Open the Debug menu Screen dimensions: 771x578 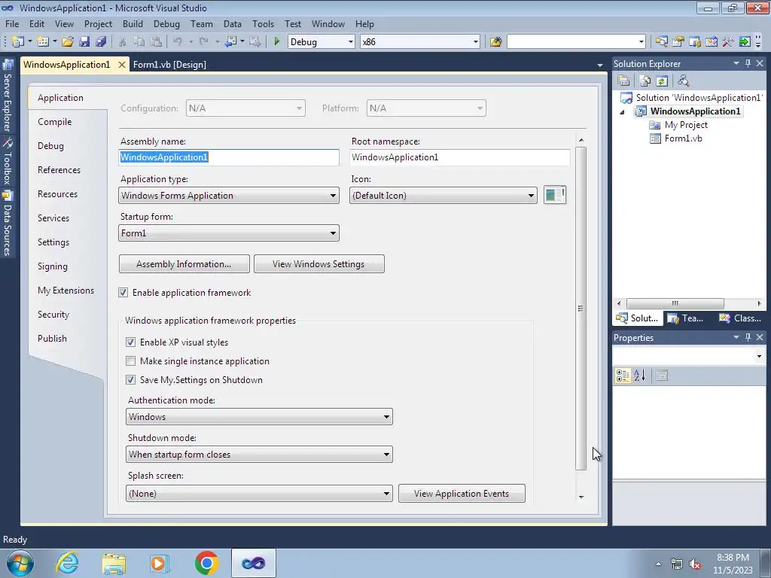(x=166, y=23)
